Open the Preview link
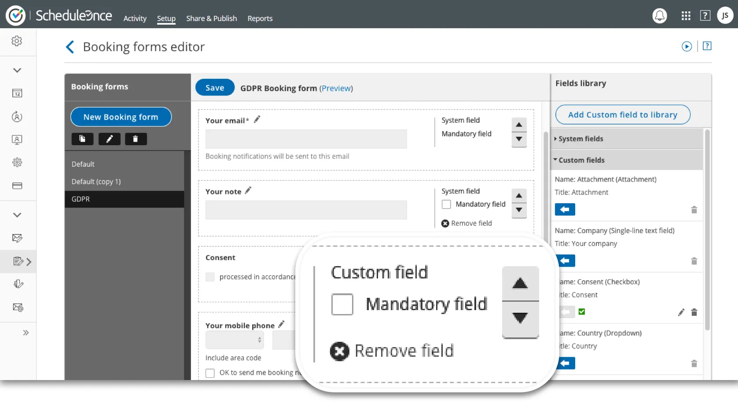This screenshot has width=738, height=406. click(x=336, y=88)
